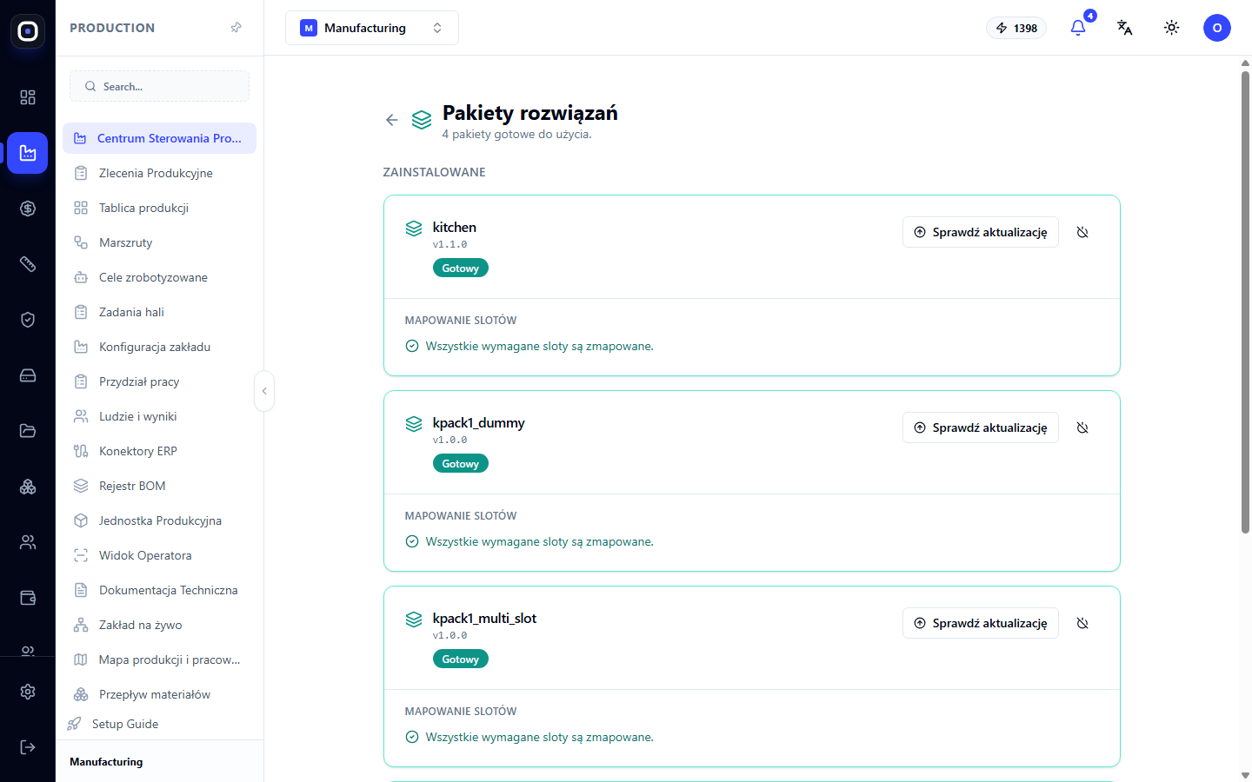Open Konektory ERP in the sidebar

click(x=160, y=451)
